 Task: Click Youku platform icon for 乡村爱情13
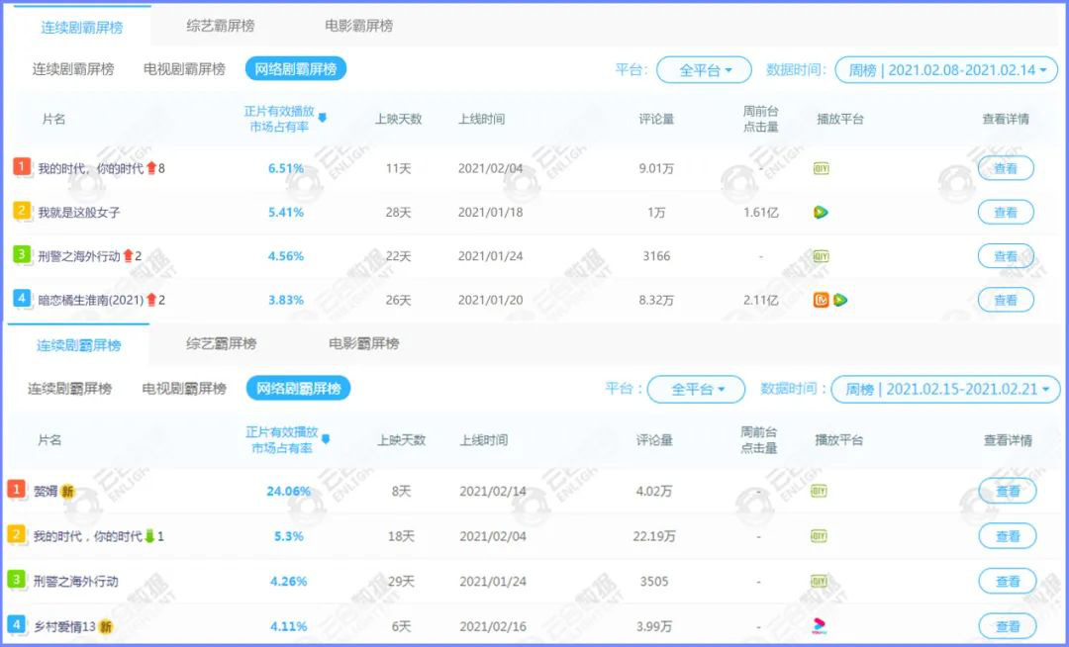point(819,626)
